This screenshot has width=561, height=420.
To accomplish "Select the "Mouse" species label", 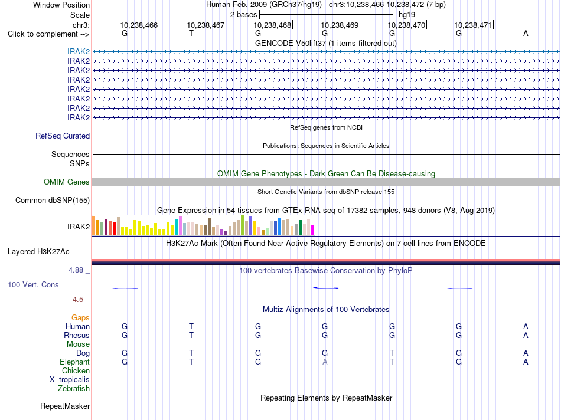I will [x=78, y=344].
